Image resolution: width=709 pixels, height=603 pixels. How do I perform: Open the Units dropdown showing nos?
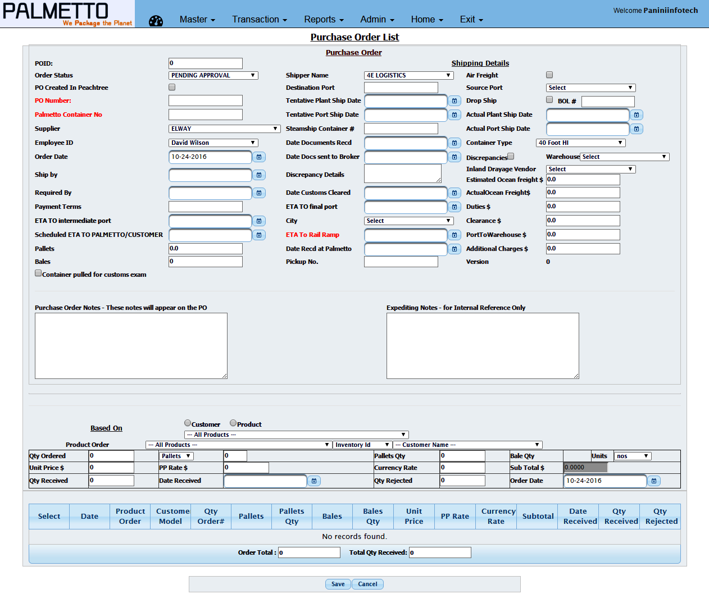coord(633,456)
